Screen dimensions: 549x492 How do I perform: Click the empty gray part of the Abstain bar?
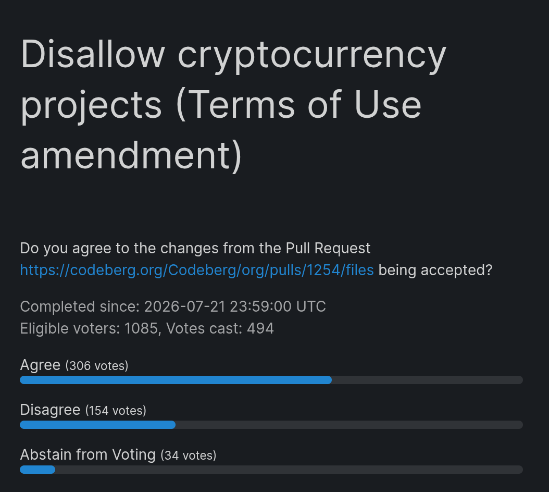(x=289, y=470)
